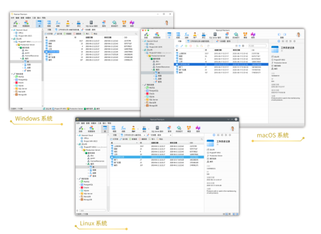321x234 pixels.
Task: Open first menu bar item in Windows window
Action: [x=13, y=18]
